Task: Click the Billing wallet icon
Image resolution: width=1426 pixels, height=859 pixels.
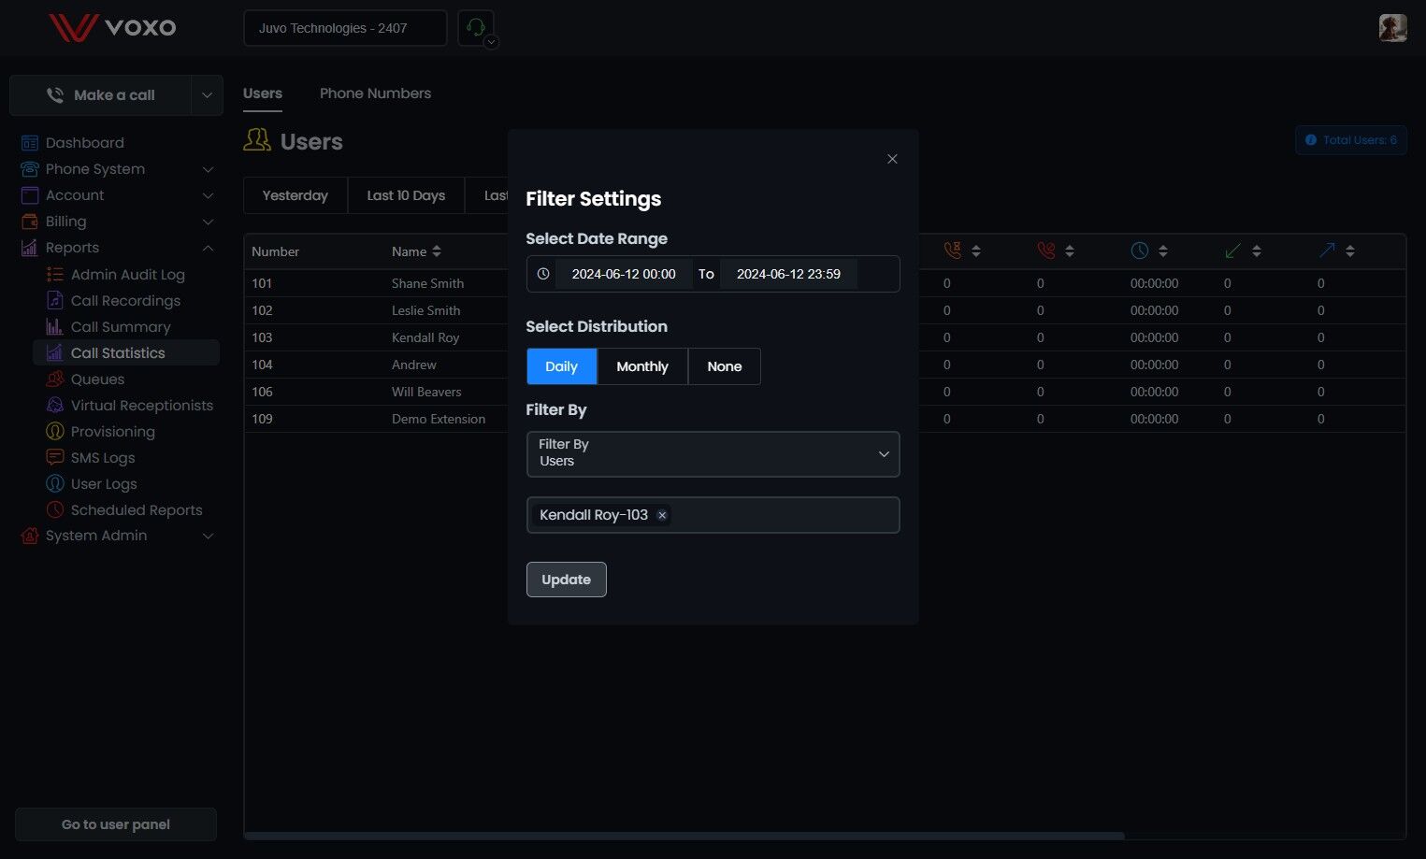Action: (30, 222)
